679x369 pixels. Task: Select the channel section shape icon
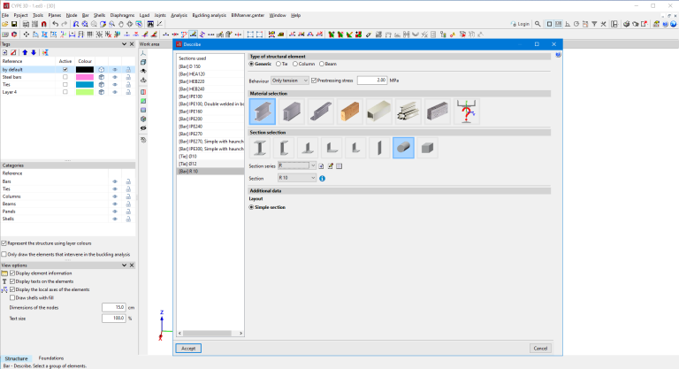[284, 148]
